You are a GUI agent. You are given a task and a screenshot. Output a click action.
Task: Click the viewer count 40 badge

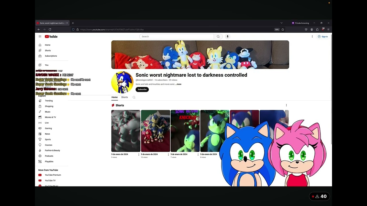(x=320, y=196)
